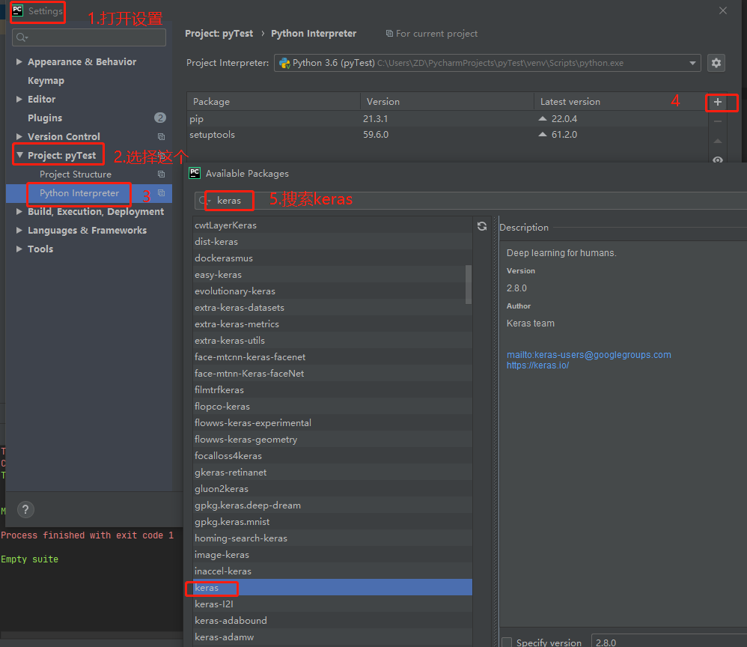Viewport: 747px width, 647px height.
Task: Click the Version column header
Action: coord(447,102)
